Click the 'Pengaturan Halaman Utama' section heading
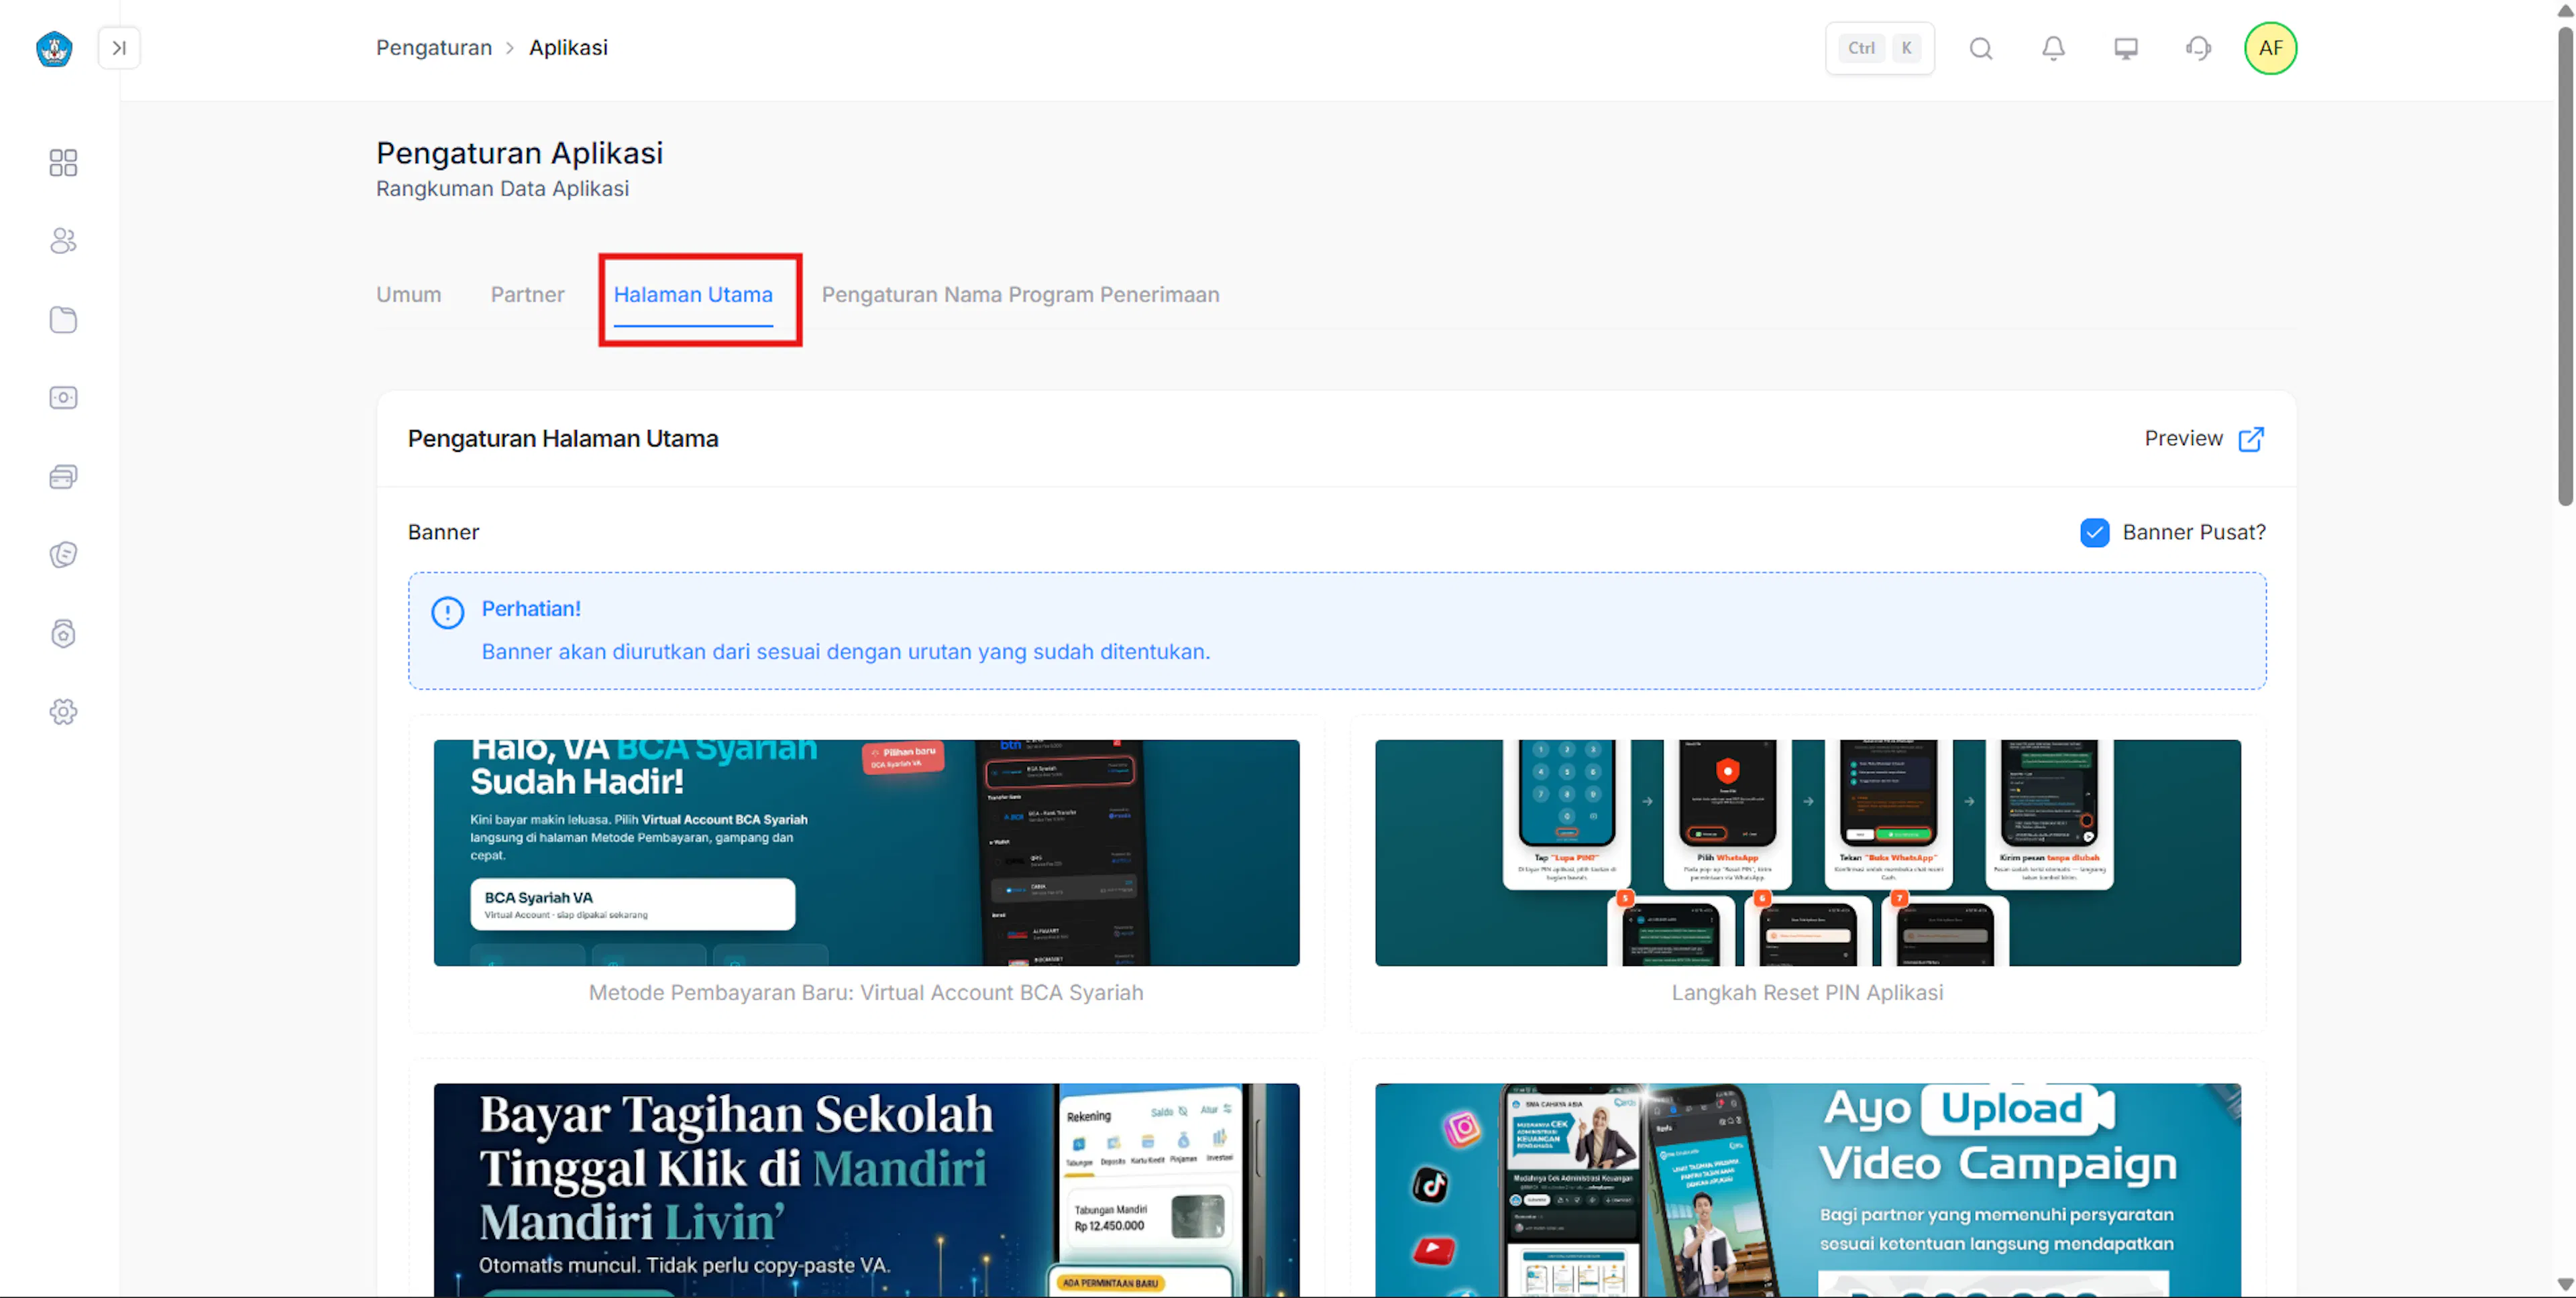 [x=563, y=438]
